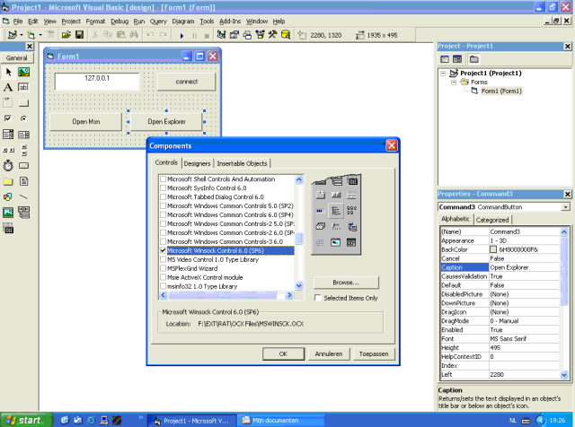The width and height of the screenshot is (575, 427).
Task: Select the Pointer tool in toolbox
Action: point(8,72)
